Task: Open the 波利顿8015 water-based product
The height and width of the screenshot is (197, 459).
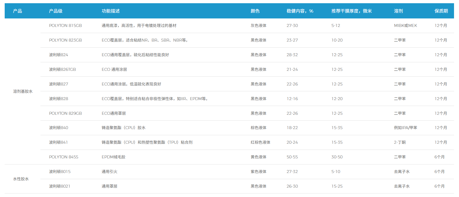Action: [60, 172]
